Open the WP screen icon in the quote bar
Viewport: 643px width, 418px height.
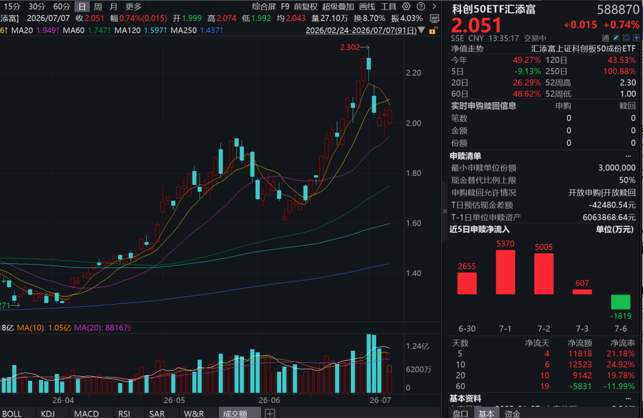(435, 18)
